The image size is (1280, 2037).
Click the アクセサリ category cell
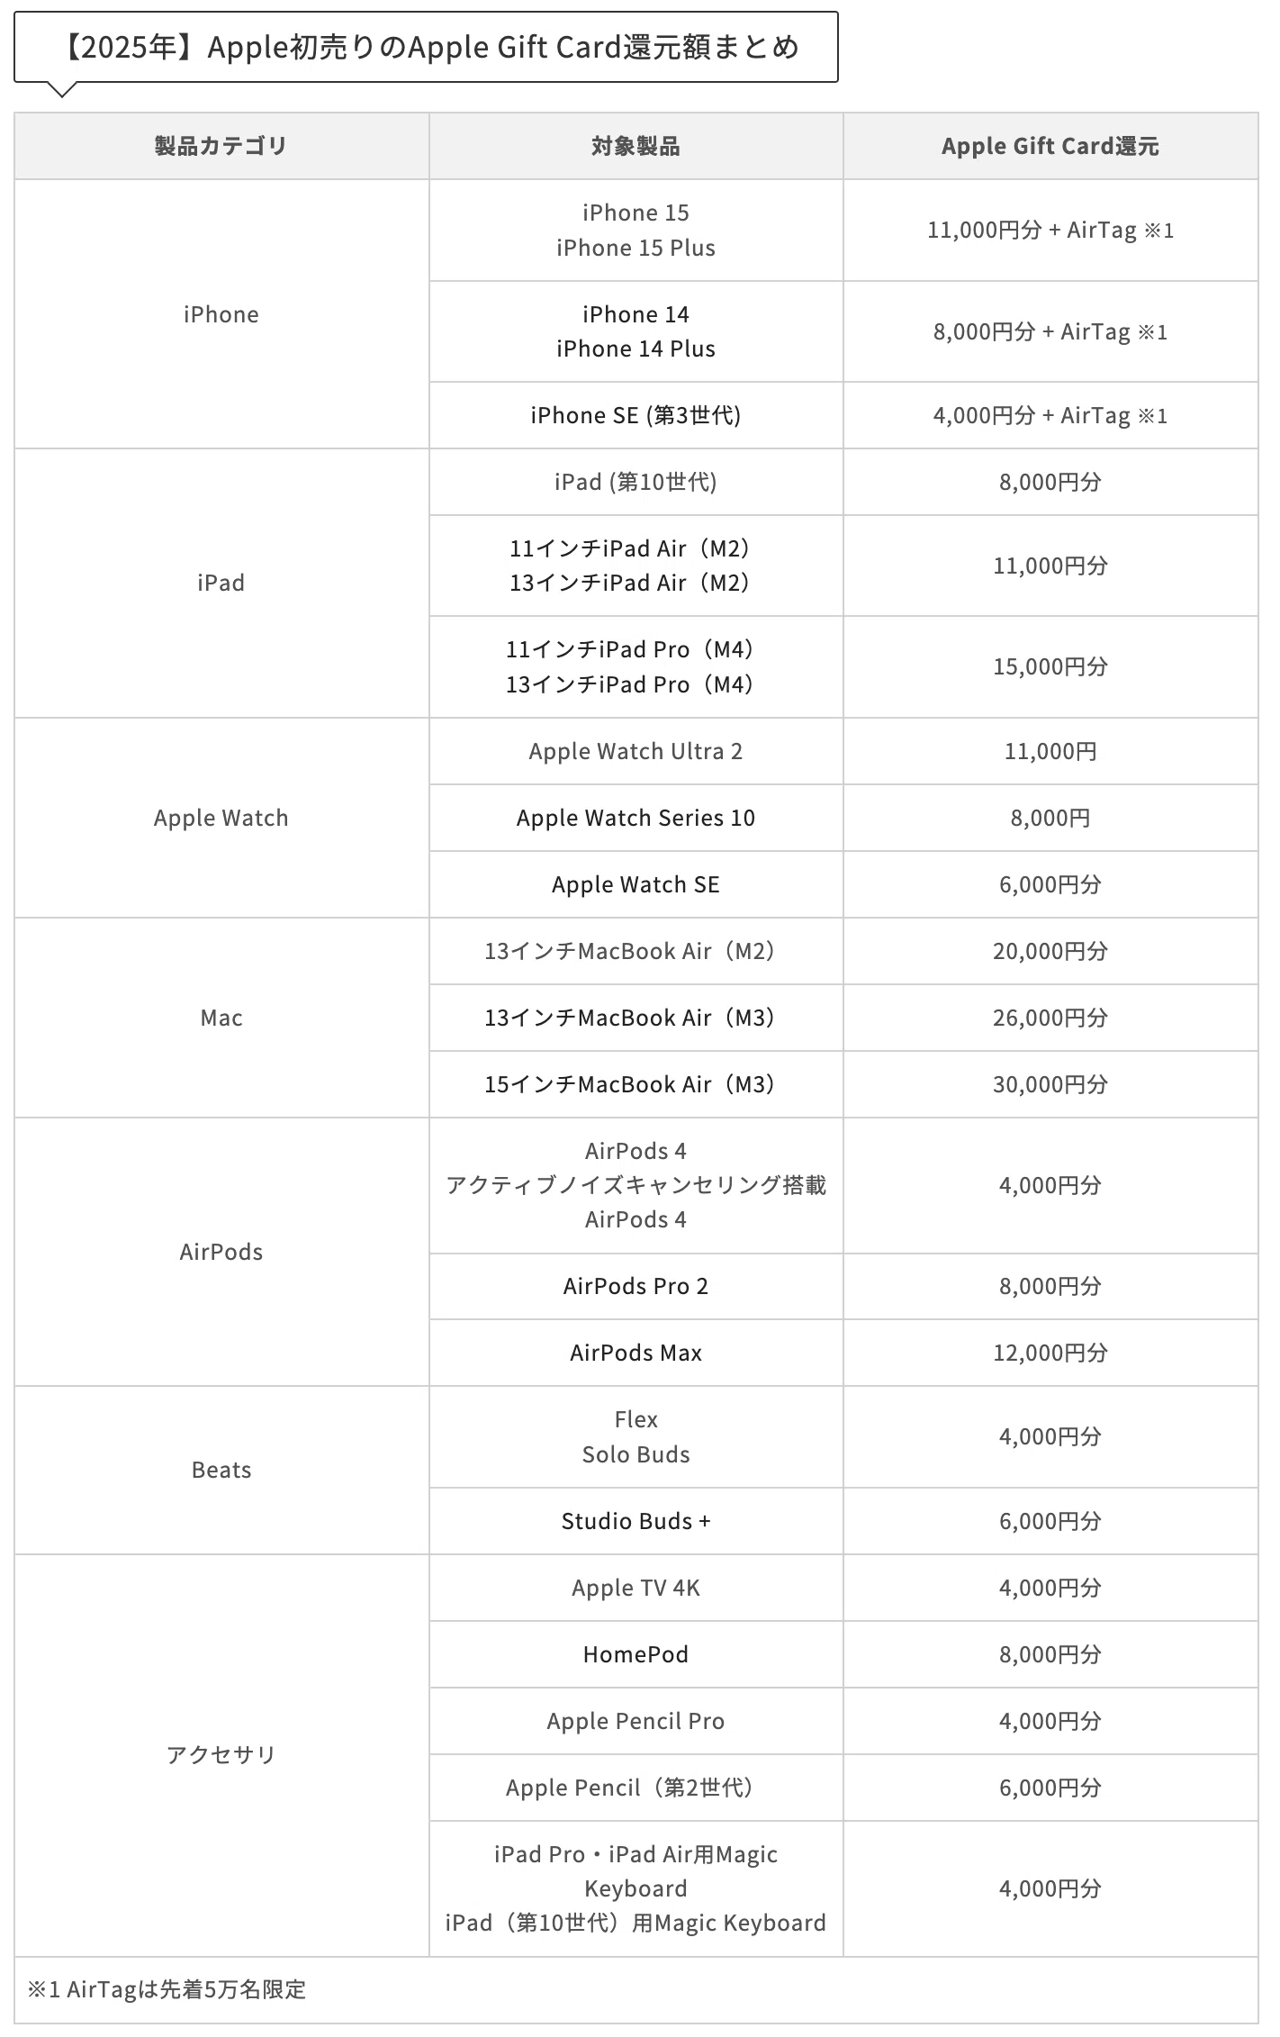click(221, 1755)
